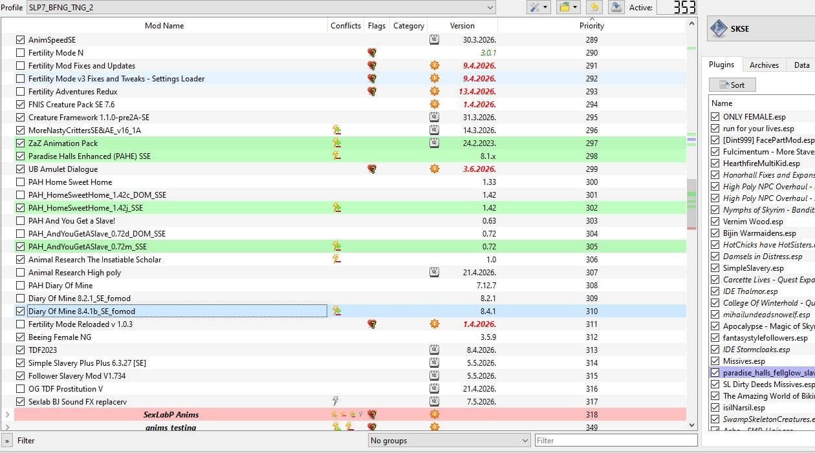Open the No groups dropdown
The height and width of the screenshot is (453, 815).
[448, 441]
